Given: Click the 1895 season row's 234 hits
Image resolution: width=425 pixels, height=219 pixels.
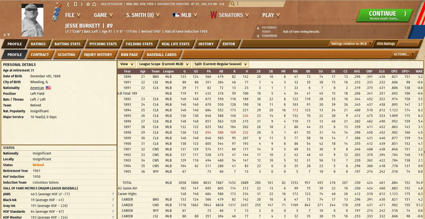Looking at the screenshot, I should click(x=245, y=116).
